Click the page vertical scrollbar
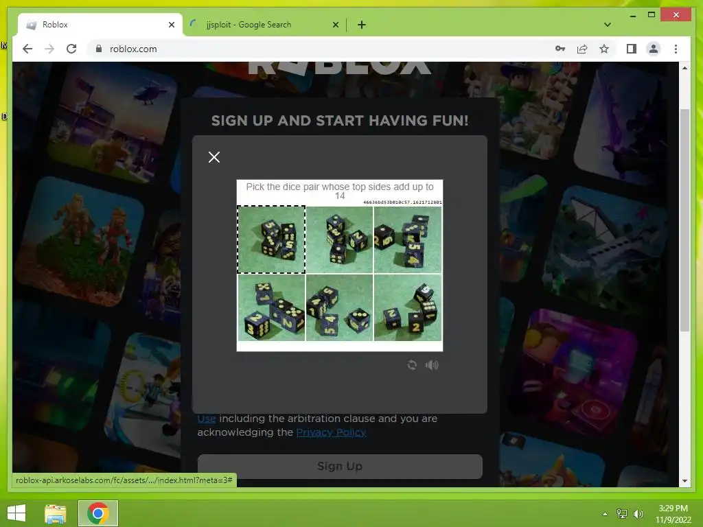The height and width of the screenshot is (527, 703). click(684, 220)
